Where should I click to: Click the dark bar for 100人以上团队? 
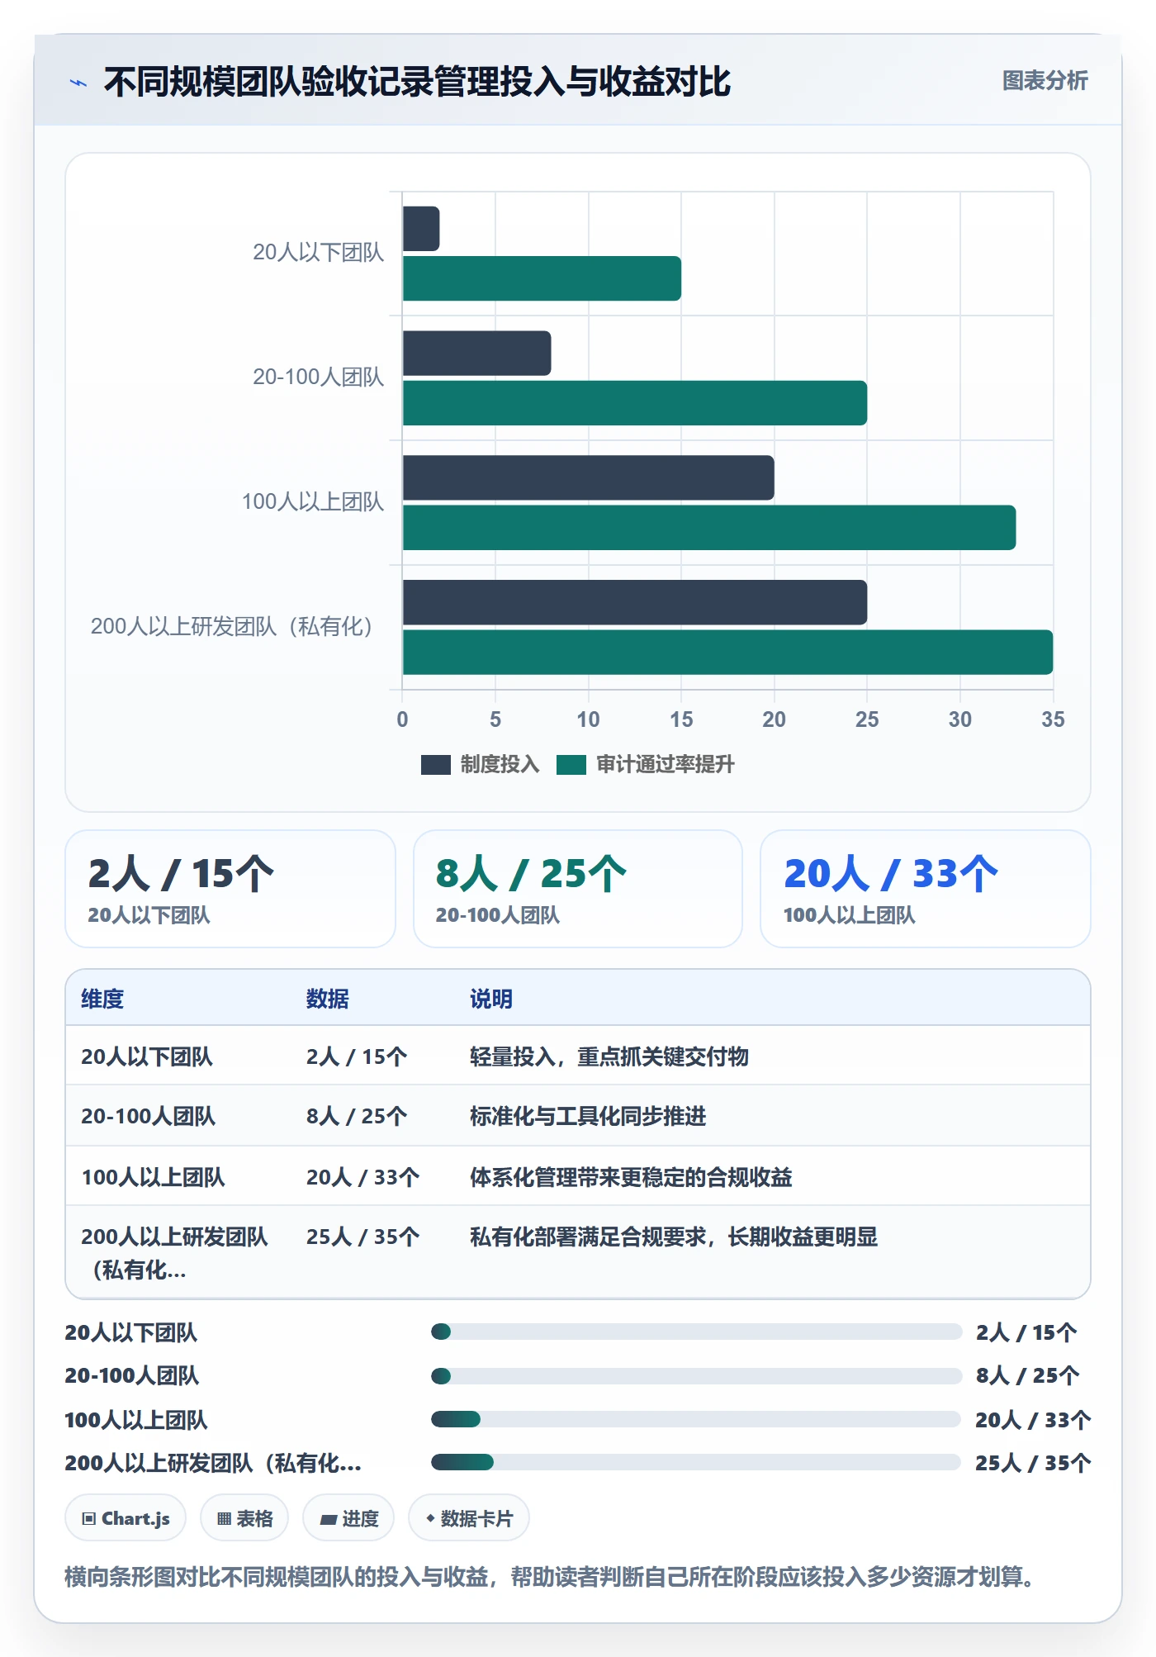coord(589,477)
